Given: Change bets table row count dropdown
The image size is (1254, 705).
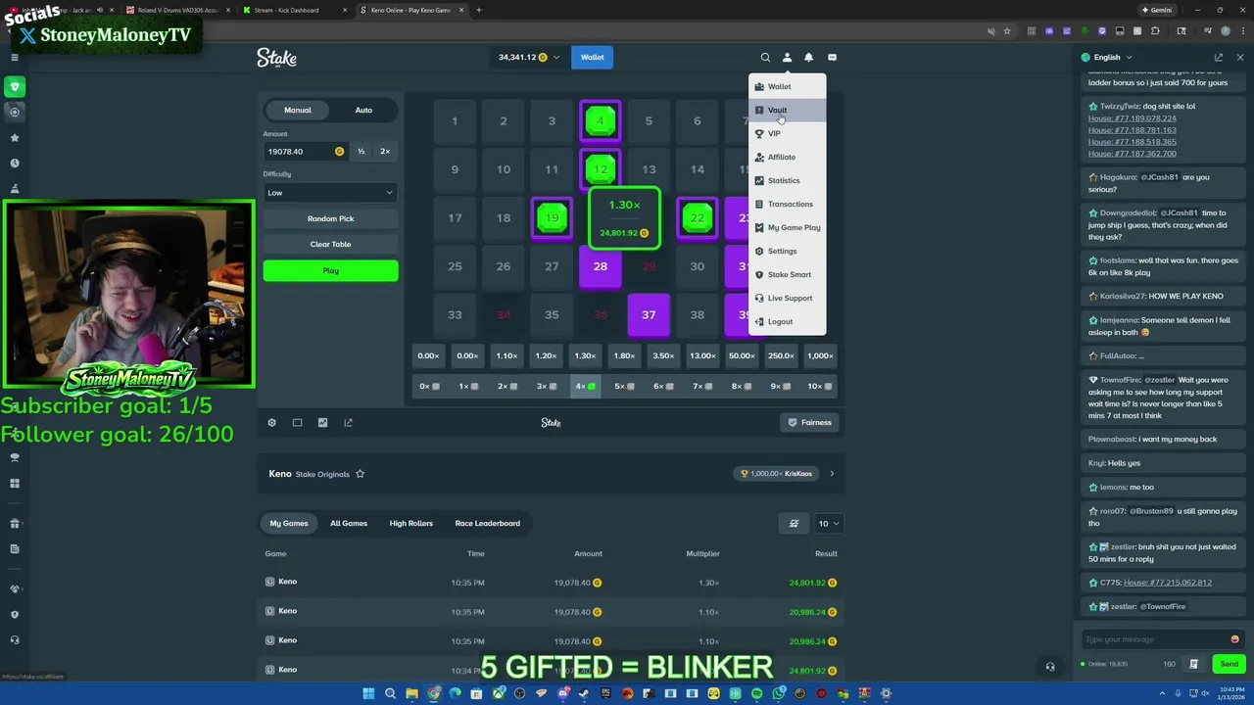Looking at the screenshot, I should pos(828,523).
